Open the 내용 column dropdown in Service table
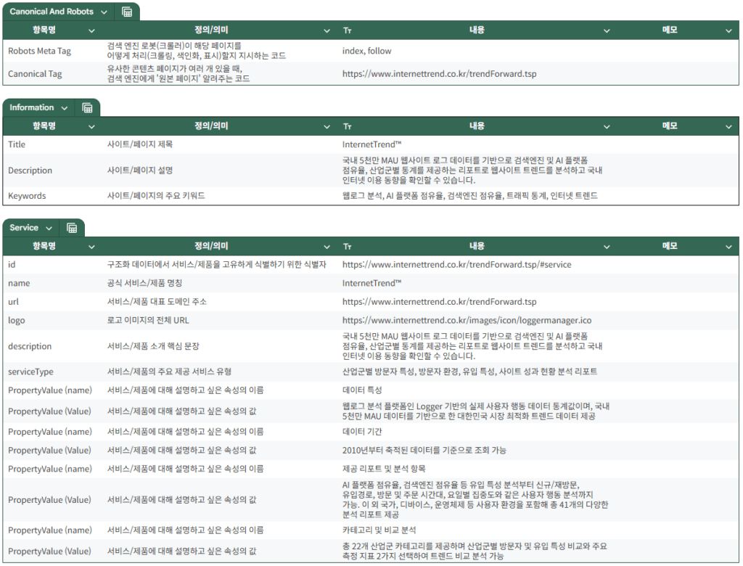The height and width of the screenshot is (566, 743). 607,246
